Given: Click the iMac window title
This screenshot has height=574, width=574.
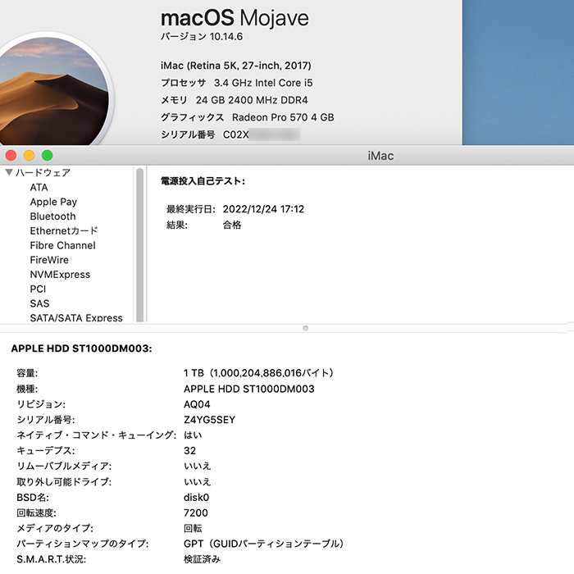Looking at the screenshot, I should point(380,156).
